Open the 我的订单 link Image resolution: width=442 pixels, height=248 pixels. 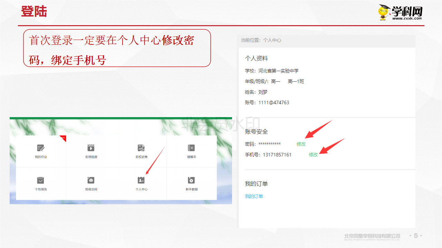pos(254,196)
